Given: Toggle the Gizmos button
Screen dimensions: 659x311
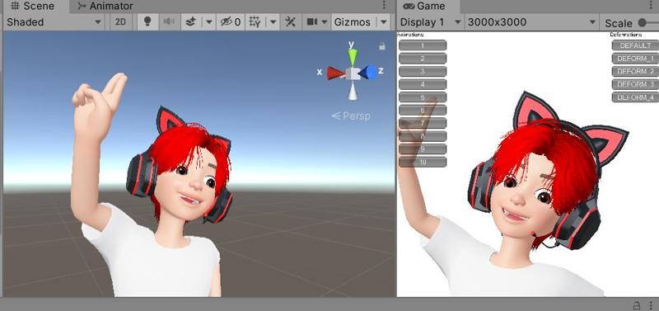Looking at the screenshot, I should pos(353,22).
